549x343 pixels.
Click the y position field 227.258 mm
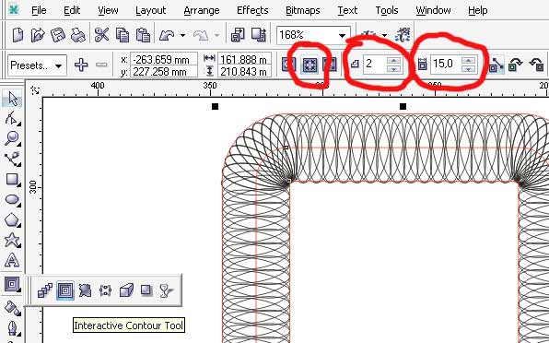164,72
